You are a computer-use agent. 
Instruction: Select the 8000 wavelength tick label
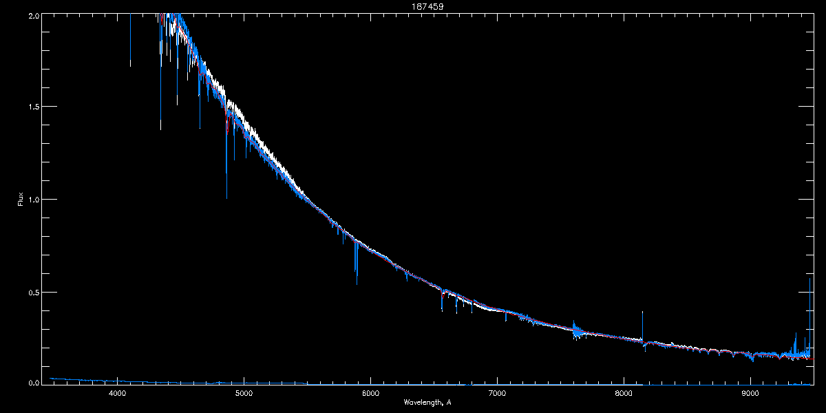tap(624, 393)
